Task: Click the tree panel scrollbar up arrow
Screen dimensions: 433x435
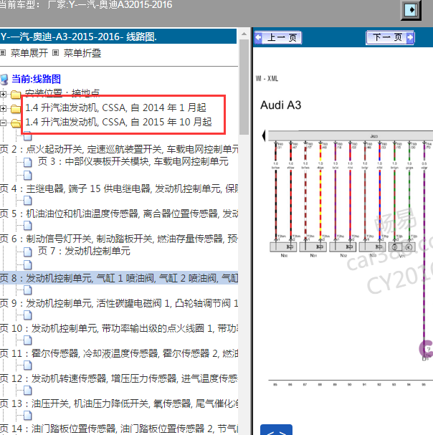Action: click(244, 34)
